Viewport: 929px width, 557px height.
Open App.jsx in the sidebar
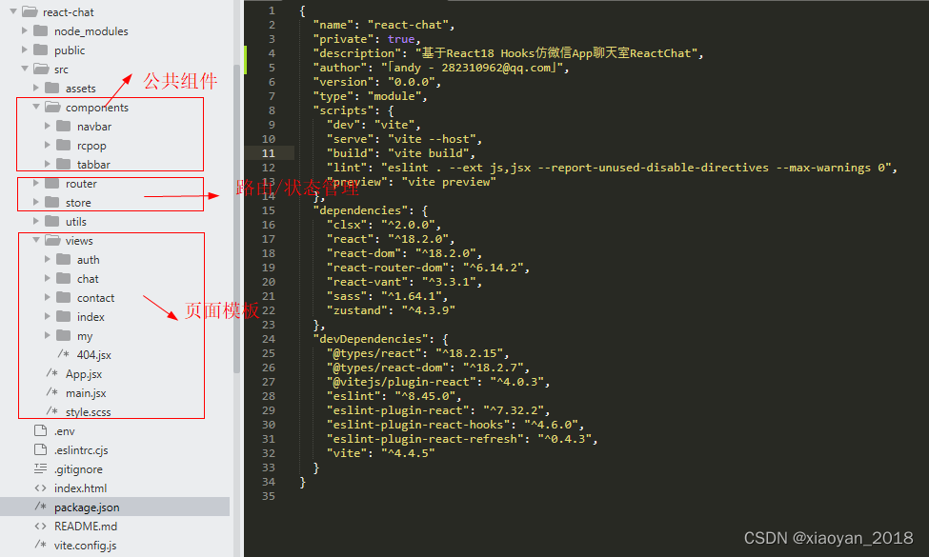(x=84, y=373)
